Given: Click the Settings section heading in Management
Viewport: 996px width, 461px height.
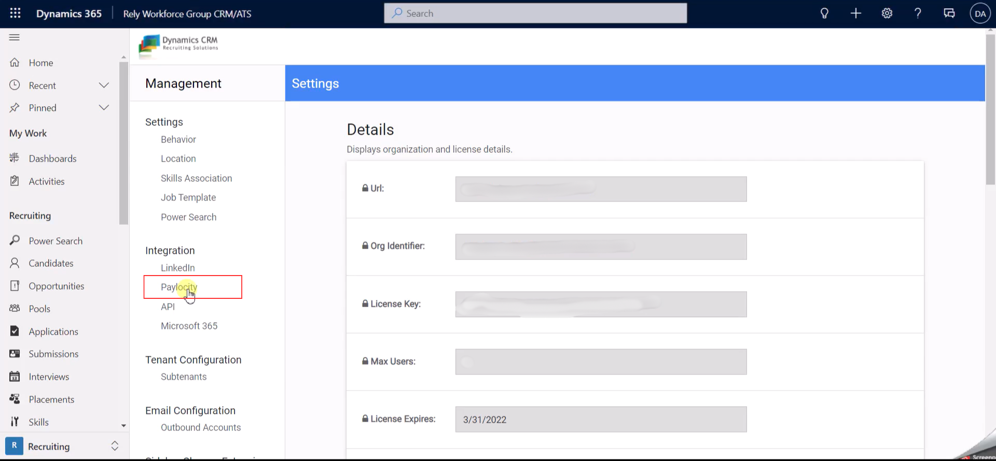Looking at the screenshot, I should pyautogui.click(x=164, y=122).
